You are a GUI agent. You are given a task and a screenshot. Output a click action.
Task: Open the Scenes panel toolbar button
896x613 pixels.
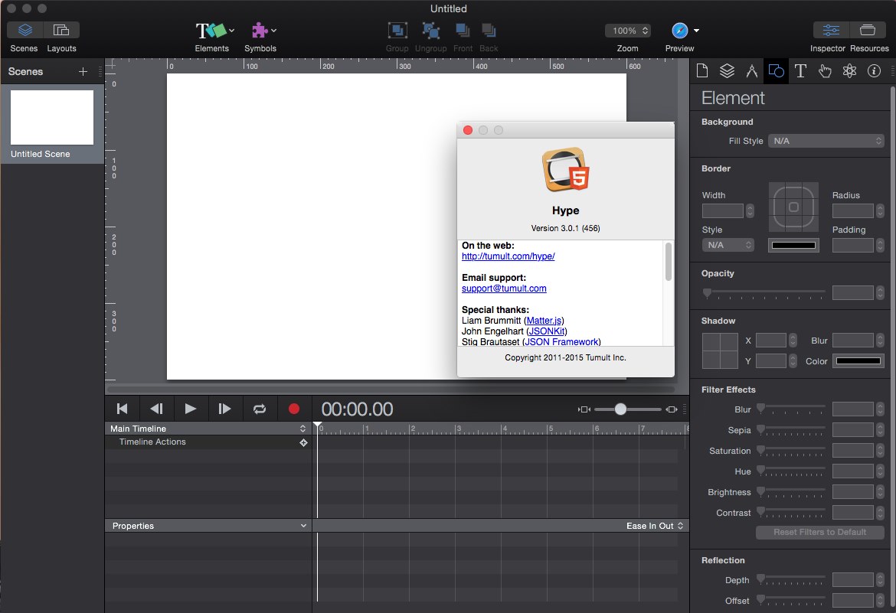tap(25, 30)
